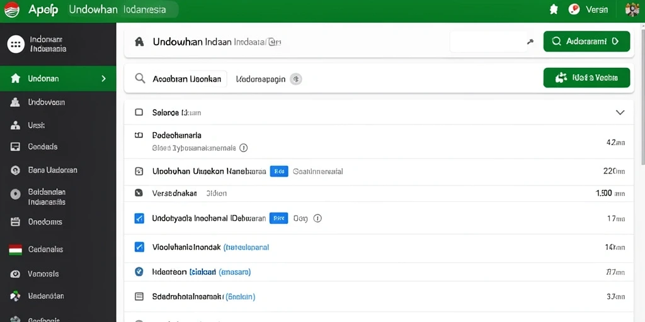Select the Undonan sidebar item
This screenshot has height=322, width=645.
(x=58, y=79)
